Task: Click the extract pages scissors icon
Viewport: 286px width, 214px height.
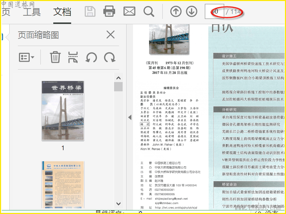Action: pyautogui.click(x=73, y=57)
